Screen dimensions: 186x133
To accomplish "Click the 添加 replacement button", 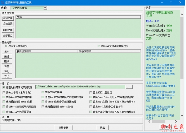I will 7,52.
